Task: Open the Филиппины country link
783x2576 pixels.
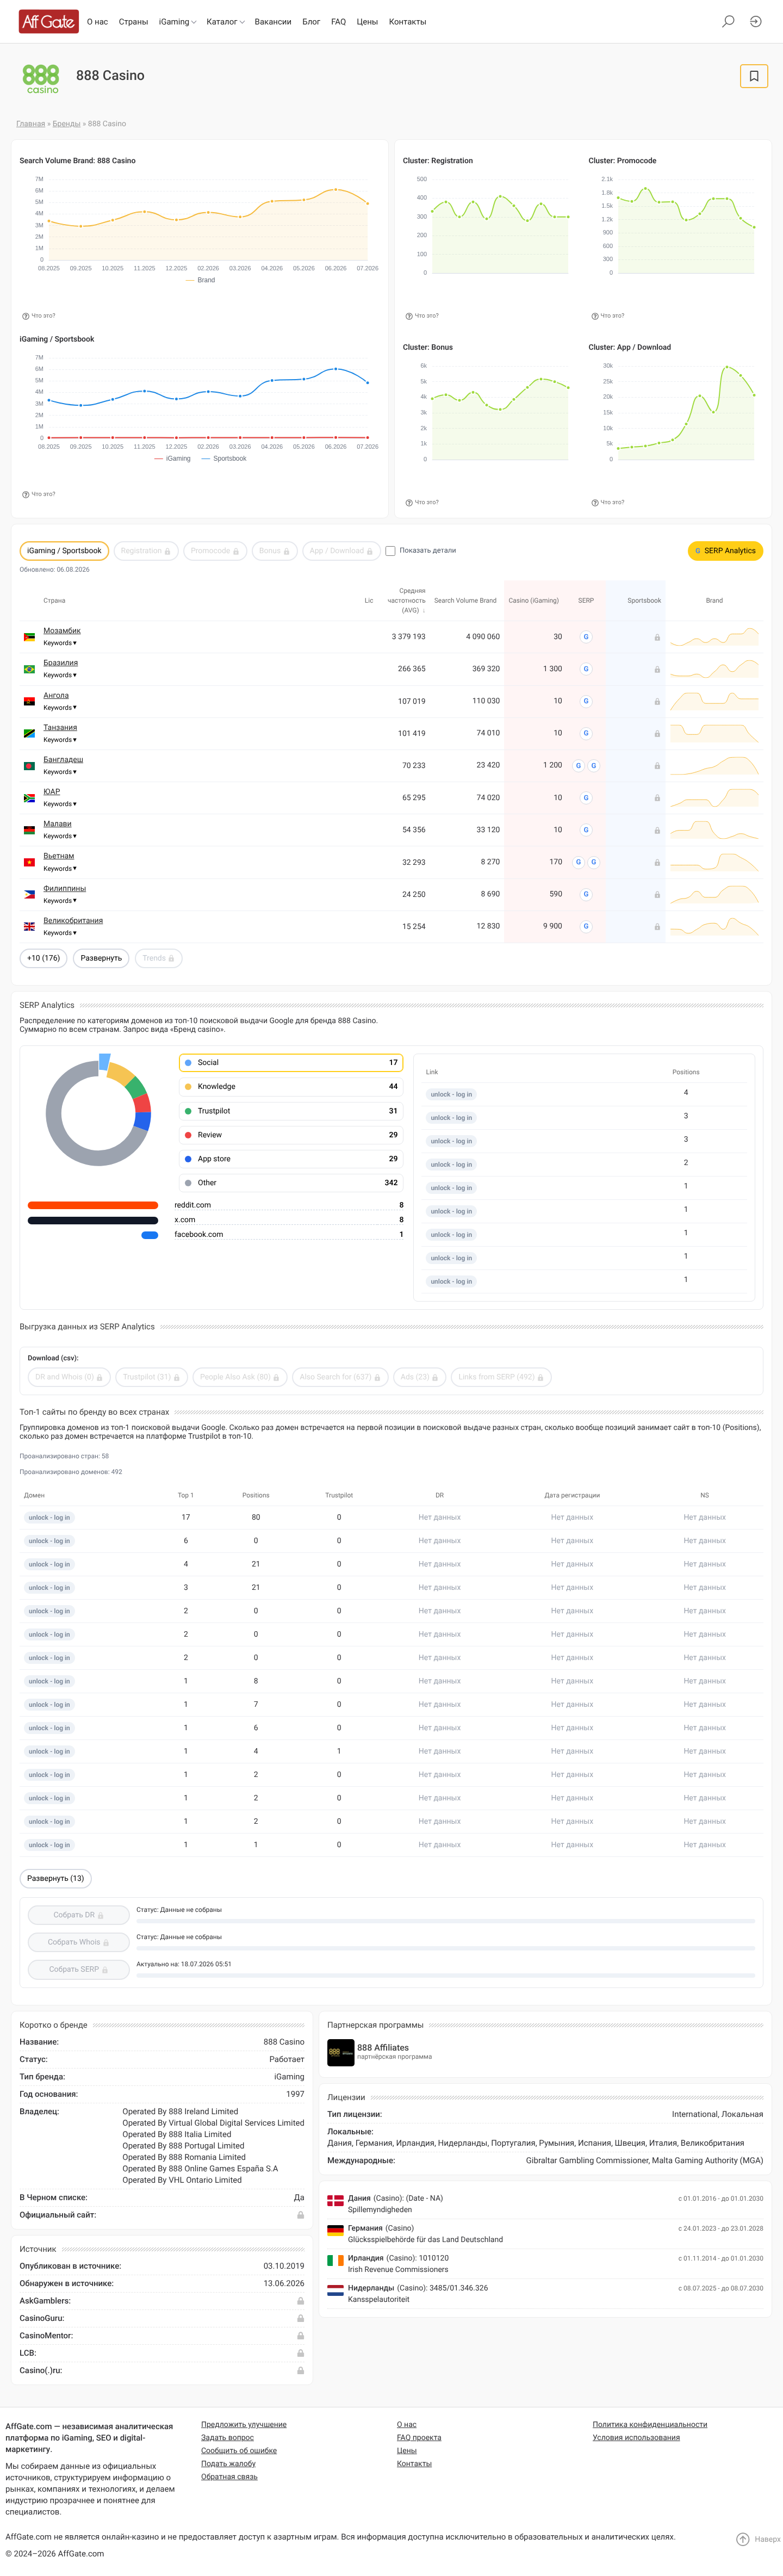Action: click(x=64, y=888)
